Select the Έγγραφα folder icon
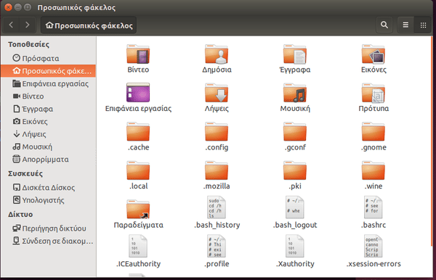Screen dimensions: 436x280 click(x=295, y=54)
